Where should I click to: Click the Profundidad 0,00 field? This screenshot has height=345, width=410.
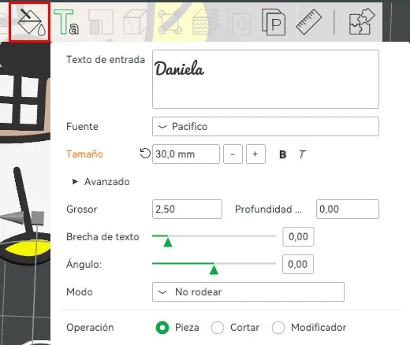348,210
